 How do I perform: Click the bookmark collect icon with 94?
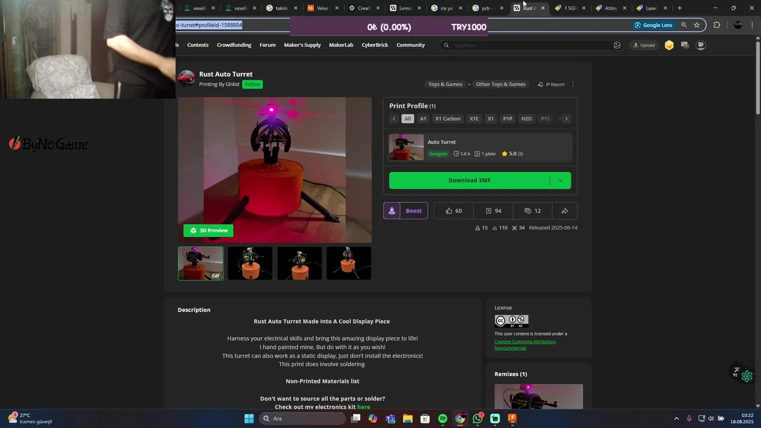pyautogui.click(x=489, y=211)
